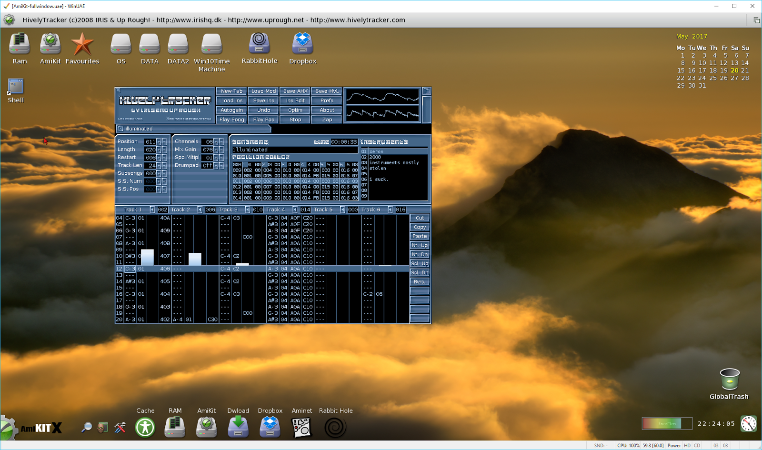Viewport: 762px width, 450px height.
Task: Click the tools wrench icon in dock
Action: coord(120,427)
